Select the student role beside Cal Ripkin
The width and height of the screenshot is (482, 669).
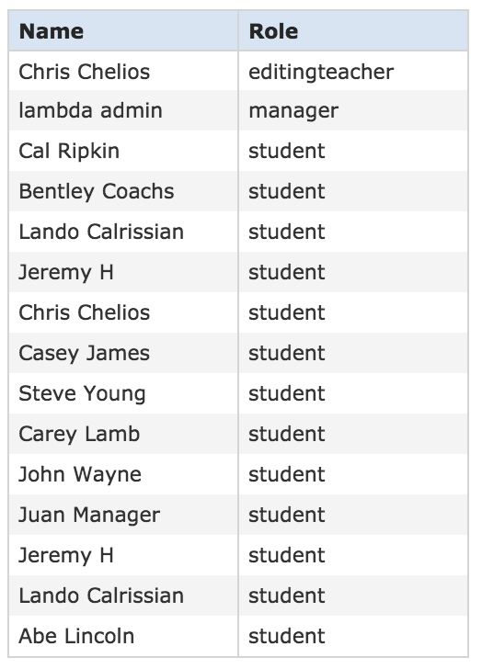click(x=286, y=151)
